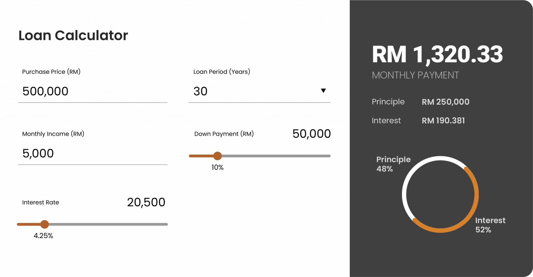Click the RM 1,320.33 monthly payment amount
Screen dimensions: 533x277
(437, 54)
